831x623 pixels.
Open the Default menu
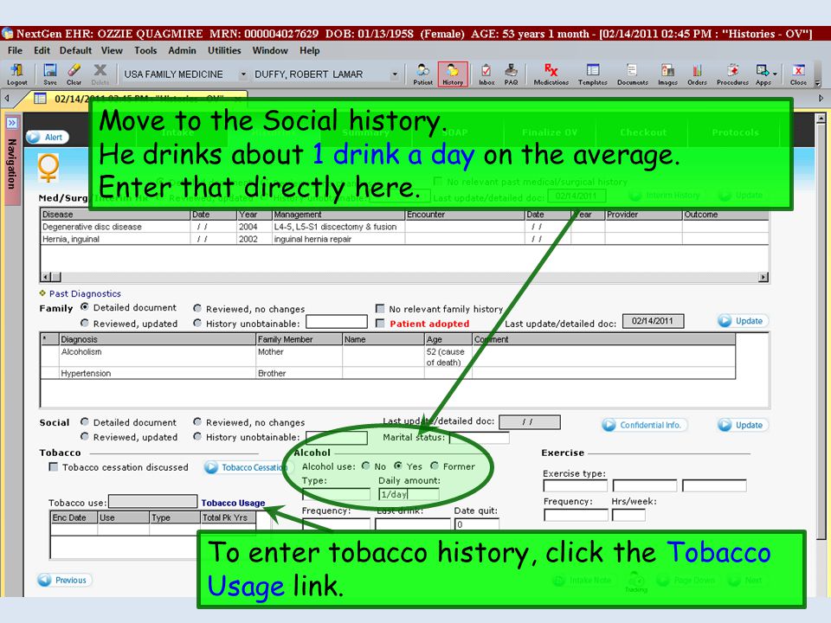pos(75,50)
